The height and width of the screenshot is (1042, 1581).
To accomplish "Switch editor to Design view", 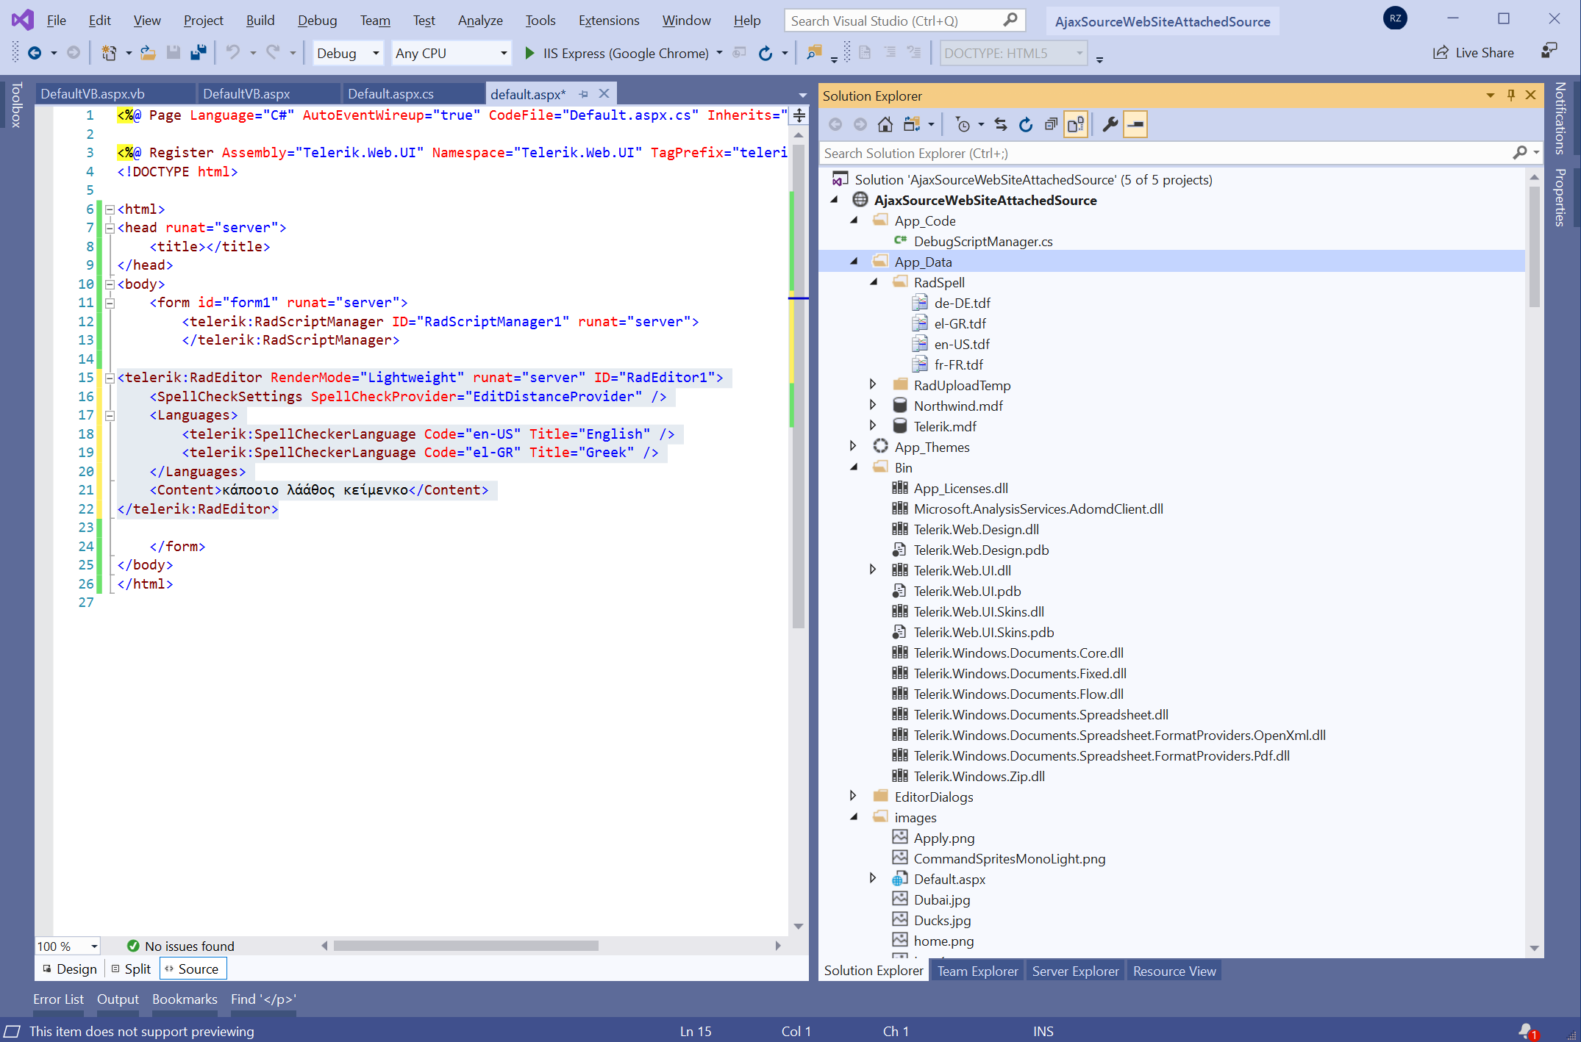I will coord(70,969).
